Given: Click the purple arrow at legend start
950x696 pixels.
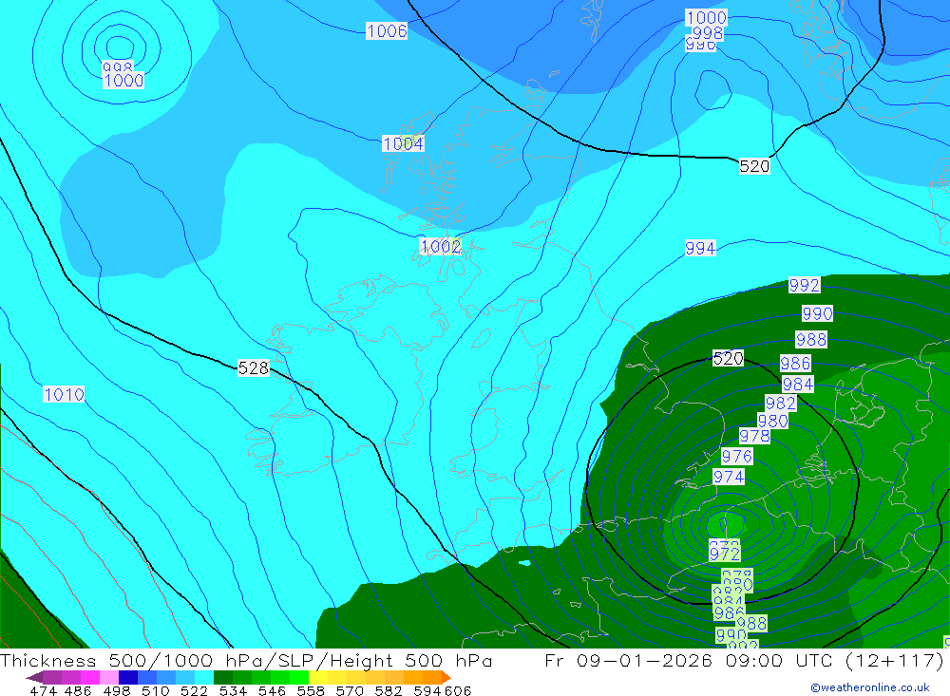Looking at the screenshot, I should [x=34, y=677].
